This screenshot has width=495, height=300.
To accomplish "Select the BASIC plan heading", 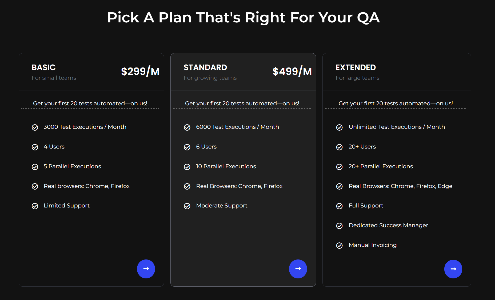I will (x=44, y=67).
